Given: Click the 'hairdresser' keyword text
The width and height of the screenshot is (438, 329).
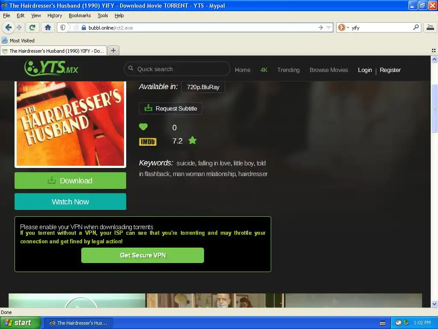Looking at the screenshot, I should tap(253, 174).
